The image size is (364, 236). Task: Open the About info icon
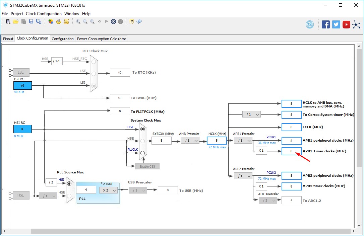(x=139, y=21)
